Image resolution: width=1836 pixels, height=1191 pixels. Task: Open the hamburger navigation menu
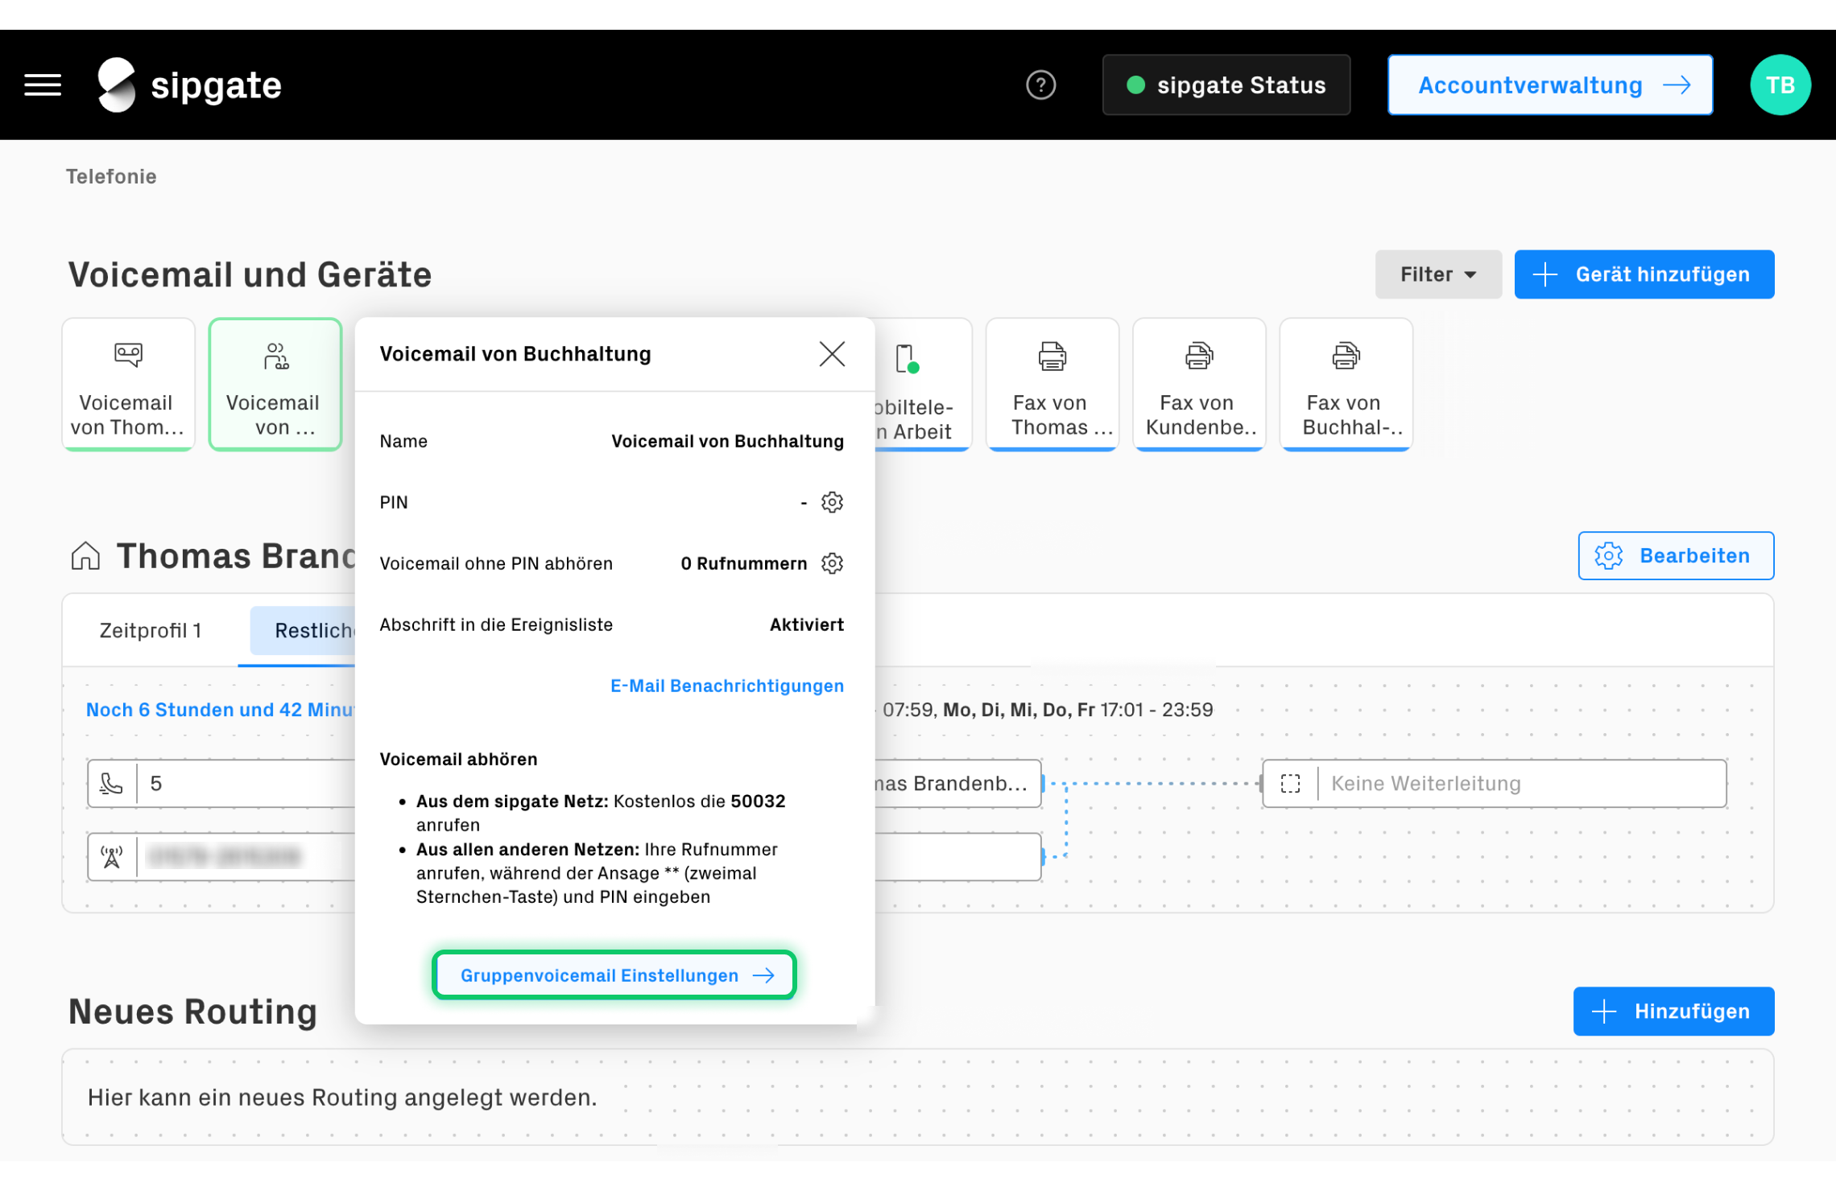(x=43, y=84)
